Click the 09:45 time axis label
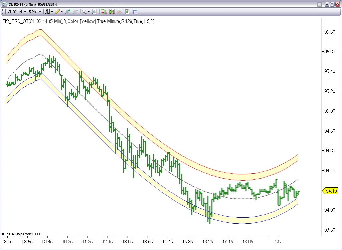 [47, 242]
